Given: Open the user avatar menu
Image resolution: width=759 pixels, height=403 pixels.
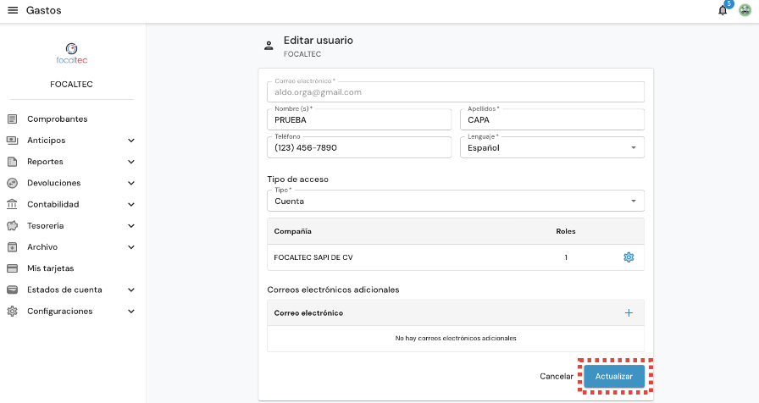Looking at the screenshot, I should point(745,10).
